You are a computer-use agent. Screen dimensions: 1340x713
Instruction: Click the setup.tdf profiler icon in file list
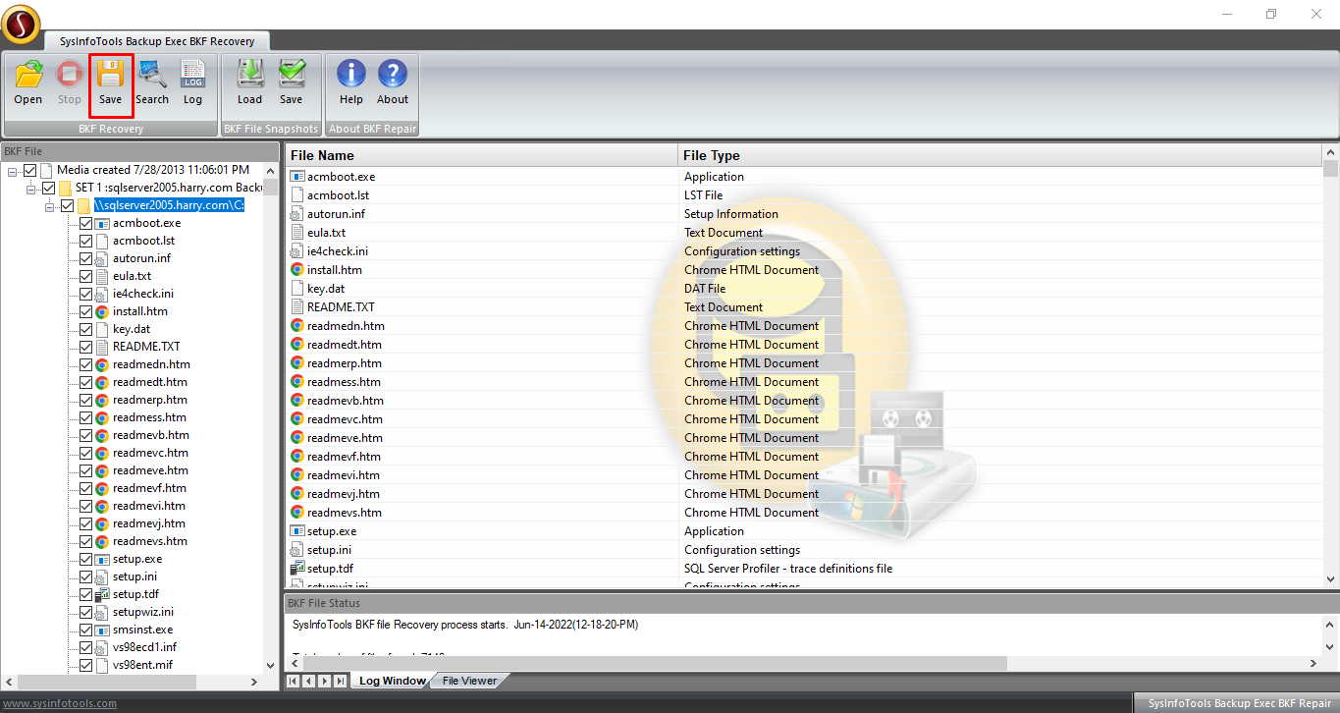click(297, 569)
